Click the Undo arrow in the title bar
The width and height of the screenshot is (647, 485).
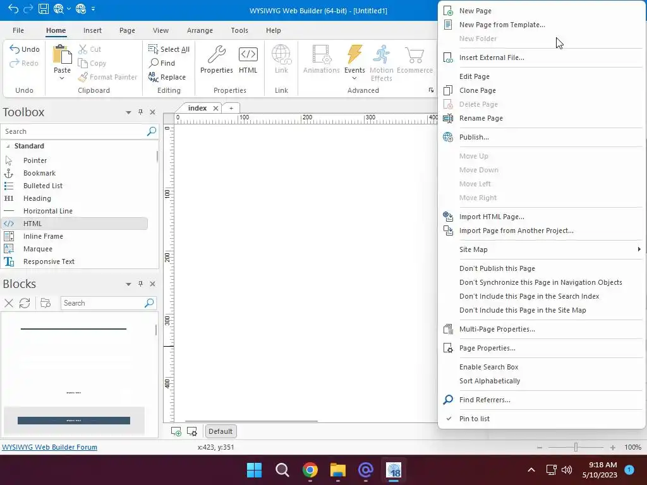13,9
